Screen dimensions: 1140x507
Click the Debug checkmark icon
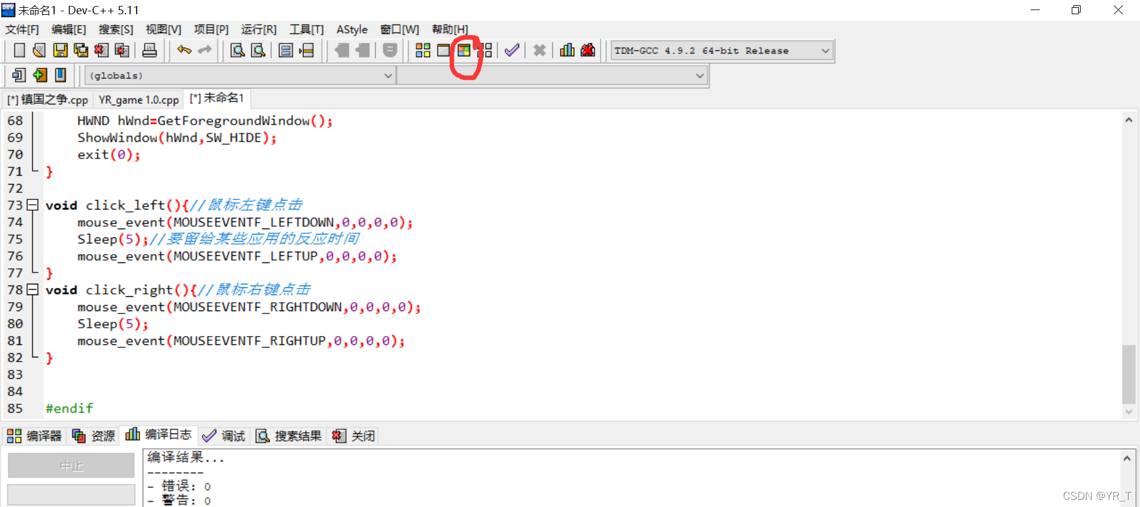(512, 50)
